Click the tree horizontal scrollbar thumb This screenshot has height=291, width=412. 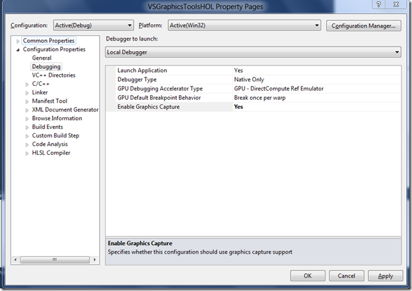[x=54, y=260]
